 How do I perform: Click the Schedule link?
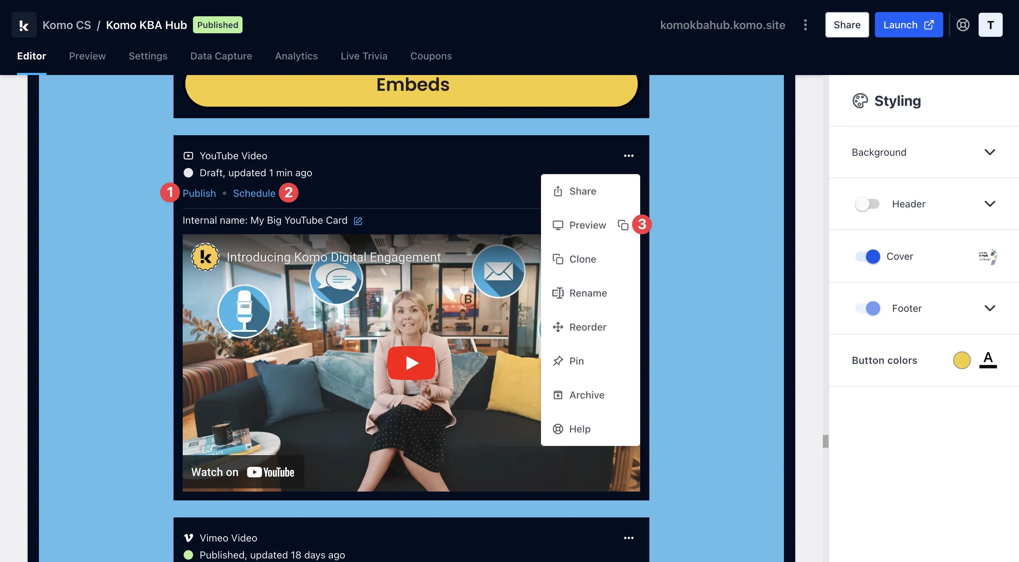(x=254, y=193)
